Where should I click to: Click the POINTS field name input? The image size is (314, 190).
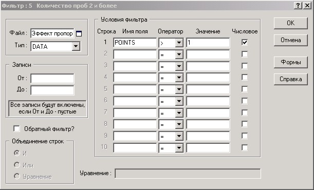[x=135, y=43]
